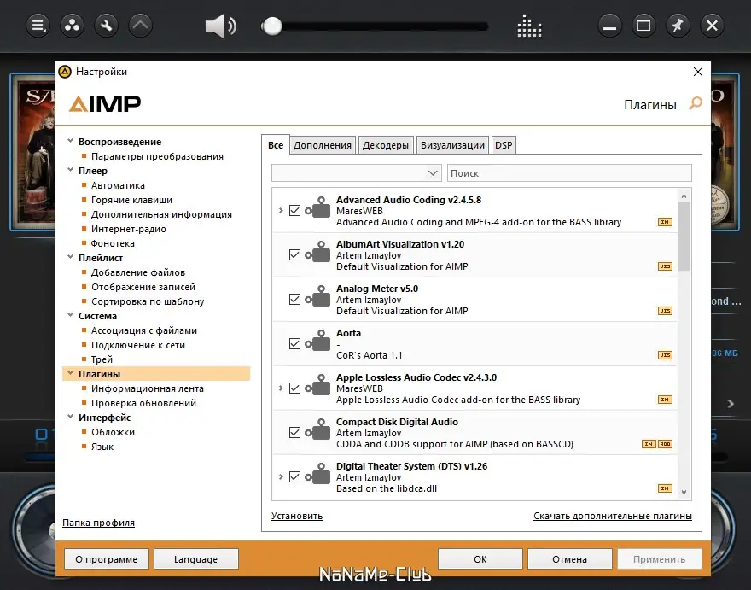This screenshot has height=590, width=751.
Task: Mute sound with the speaker icon
Action: point(220,26)
